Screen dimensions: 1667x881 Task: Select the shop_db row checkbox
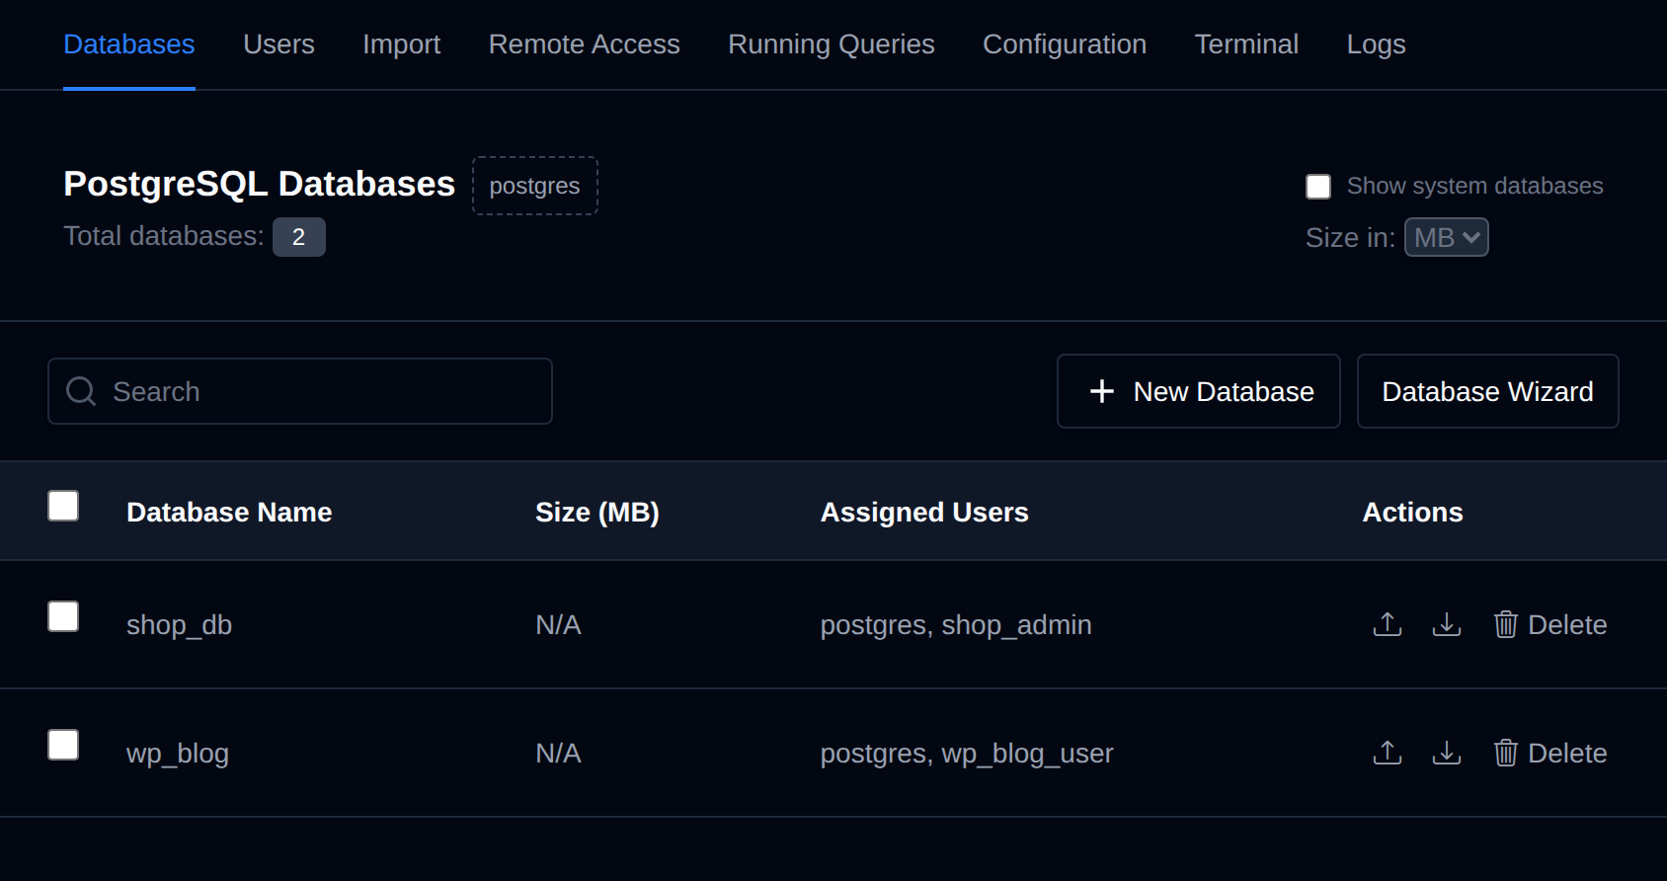[63, 616]
